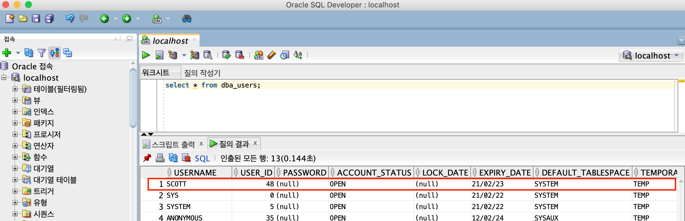Viewport: 685px width, 221px height.
Task: Click the Rollback icon
Action: point(240,55)
